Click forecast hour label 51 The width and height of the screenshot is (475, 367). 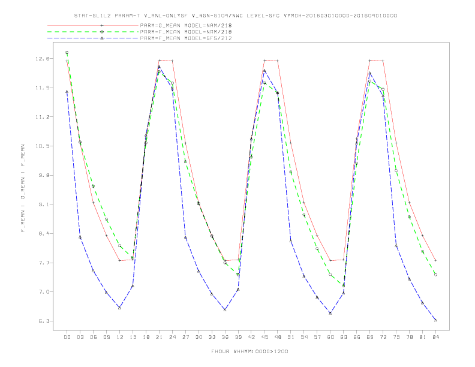[x=291, y=337]
